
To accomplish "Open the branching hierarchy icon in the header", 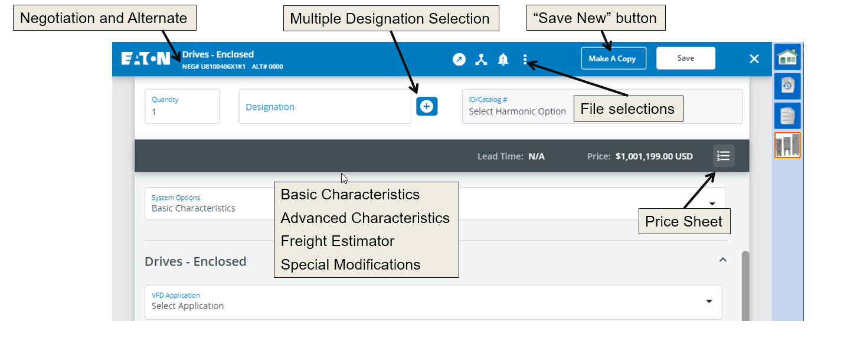I will pyautogui.click(x=482, y=59).
